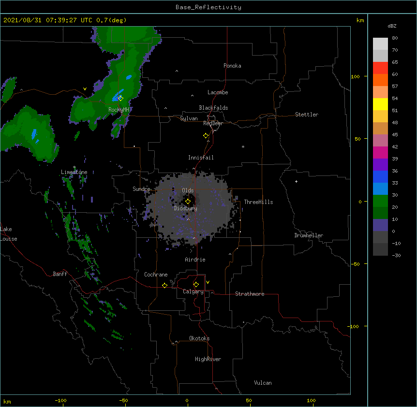Click the asterisk marker east of Innisfail
The height and width of the screenshot is (407, 417).
tap(243, 146)
